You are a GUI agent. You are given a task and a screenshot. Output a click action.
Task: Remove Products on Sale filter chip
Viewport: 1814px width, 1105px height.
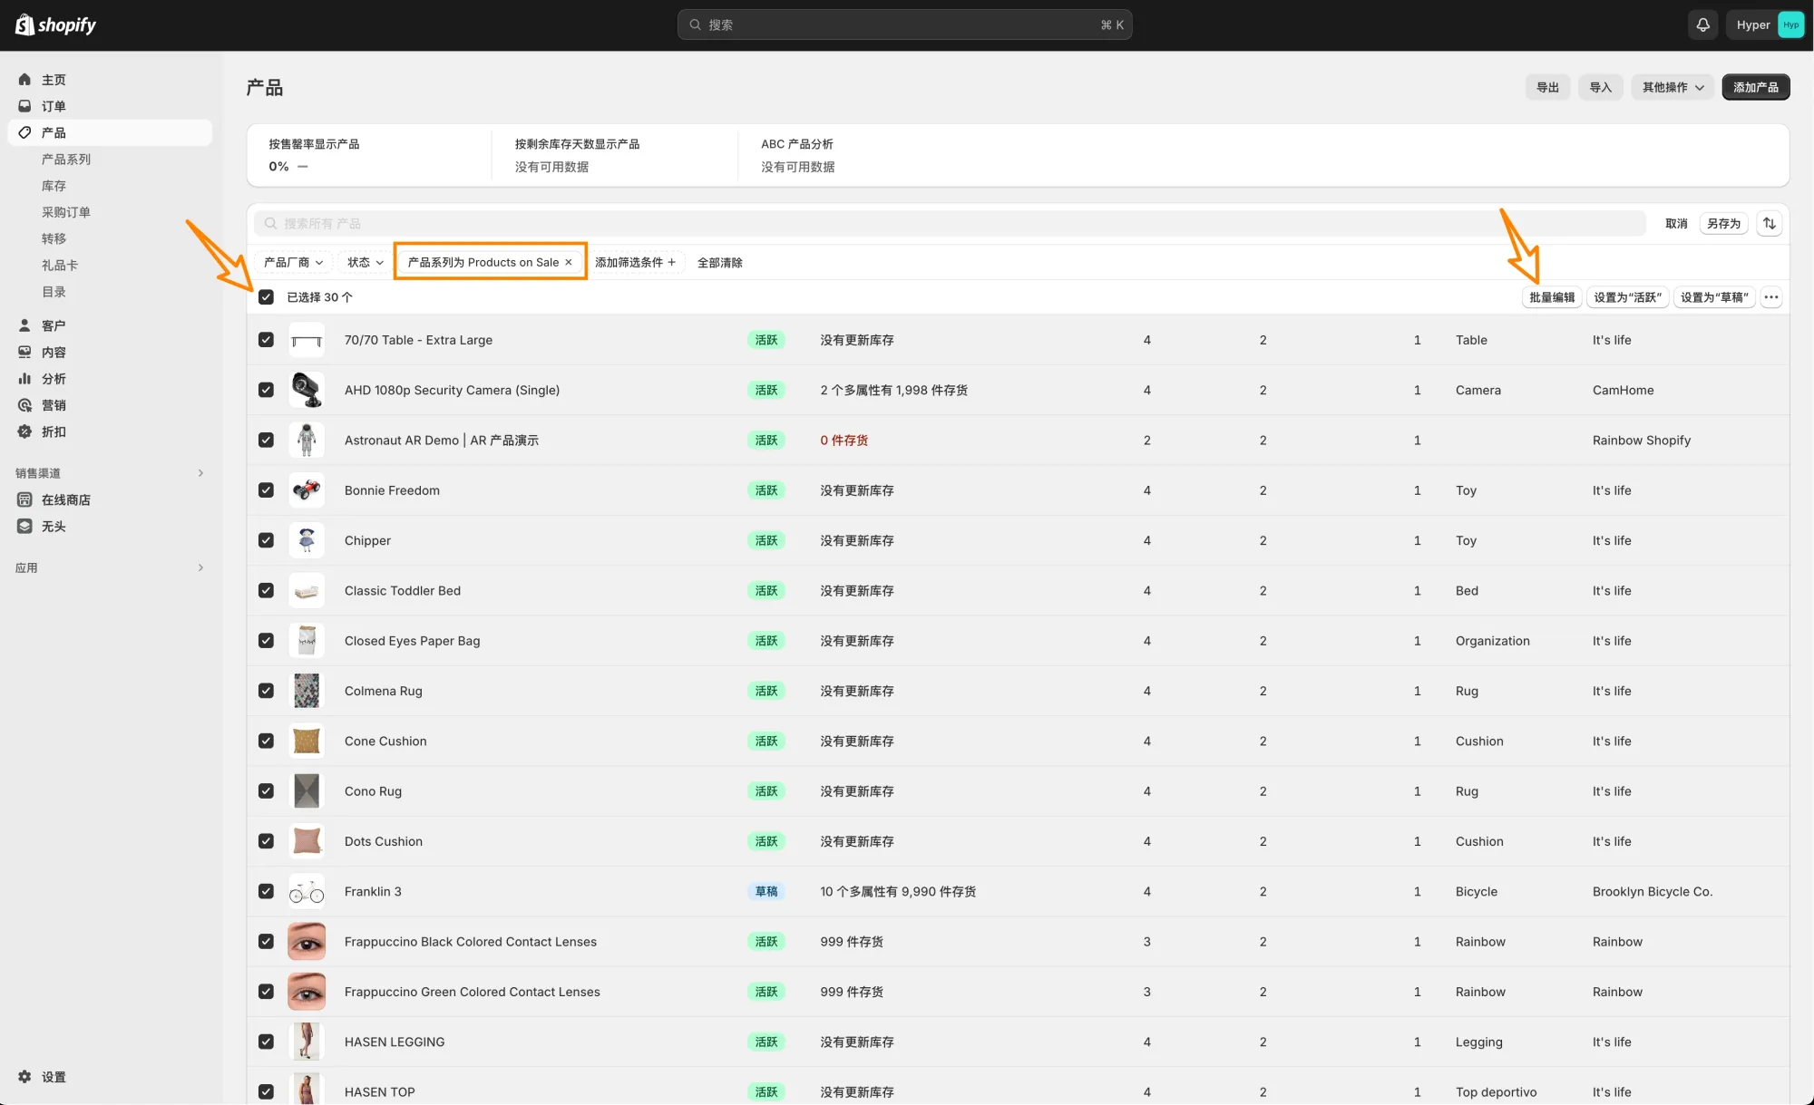(569, 263)
